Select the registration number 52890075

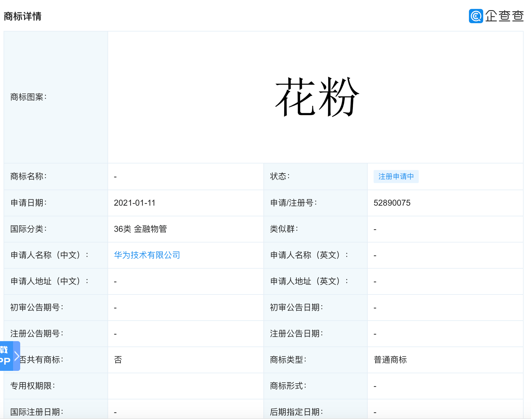pos(392,203)
